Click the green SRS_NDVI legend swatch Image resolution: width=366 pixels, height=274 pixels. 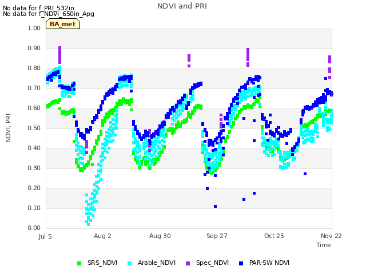pyautogui.click(x=79, y=263)
